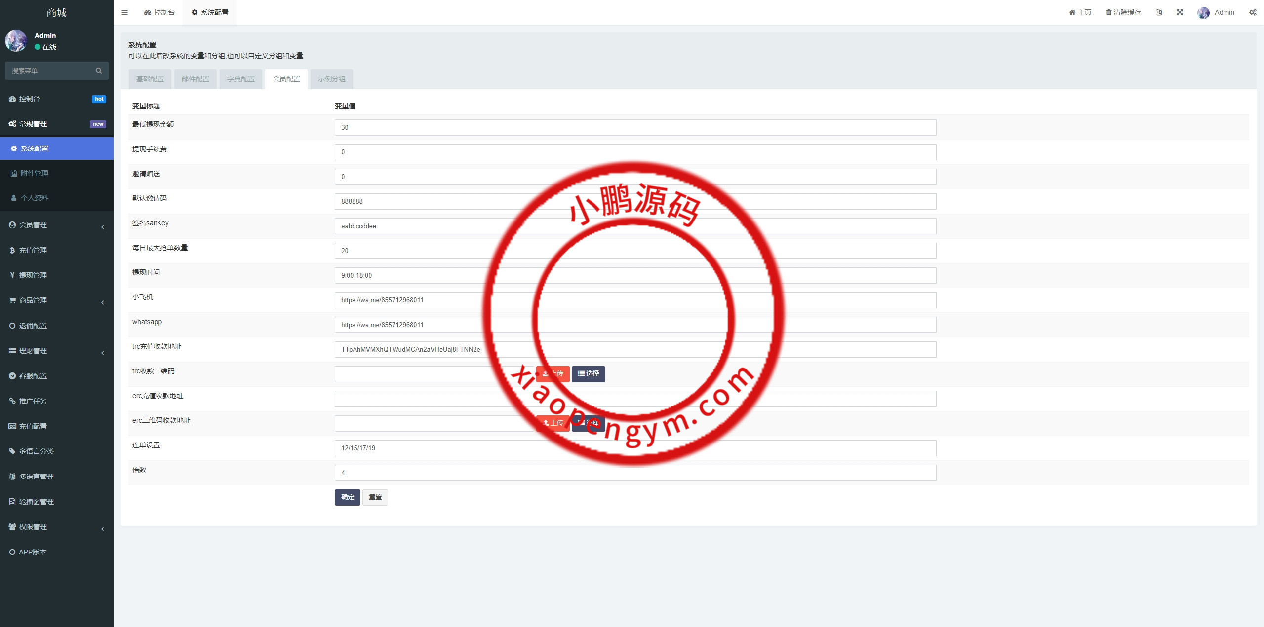Click the hamburger menu toggle icon
The image size is (1264, 627).
coord(124,12)
